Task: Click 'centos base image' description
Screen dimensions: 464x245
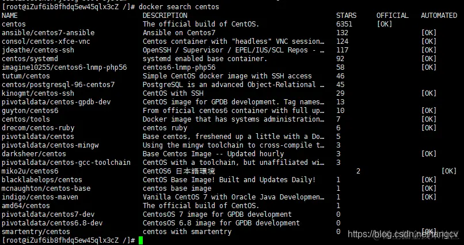Action: (177, 189)
